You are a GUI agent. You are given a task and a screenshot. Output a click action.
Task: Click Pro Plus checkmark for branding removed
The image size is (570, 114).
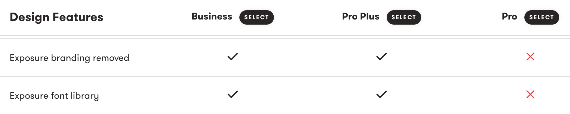click(x=382, y=57)
